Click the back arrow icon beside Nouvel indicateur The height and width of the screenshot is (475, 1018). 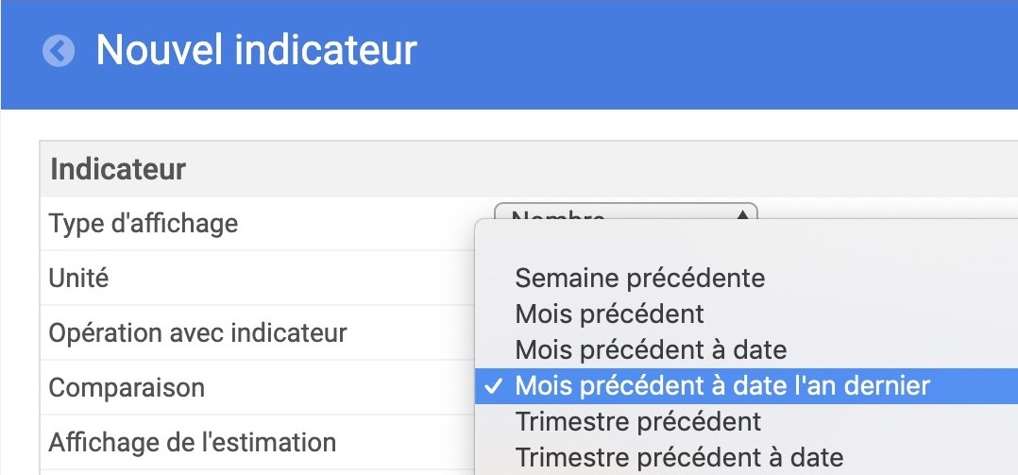[59, 51]
